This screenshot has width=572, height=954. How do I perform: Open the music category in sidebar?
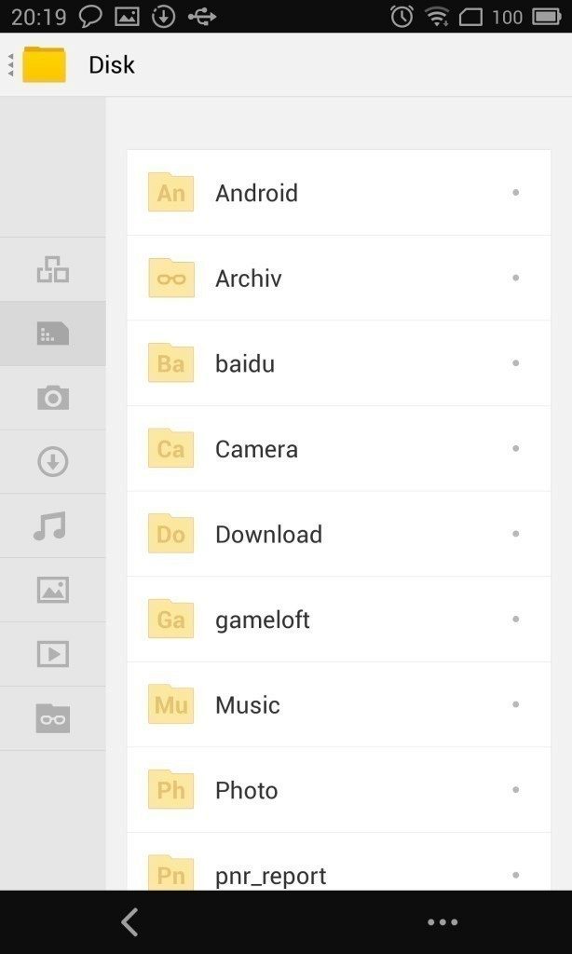[52, 525]
